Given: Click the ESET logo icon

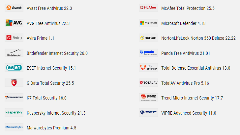Looking at the screenshot, I should point(14,68).
